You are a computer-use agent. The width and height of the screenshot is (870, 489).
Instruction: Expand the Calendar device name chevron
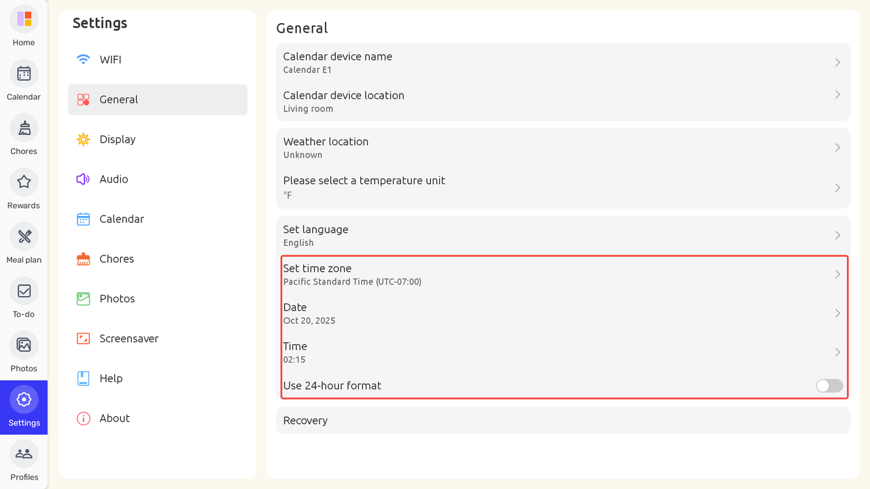coord(837,62)
